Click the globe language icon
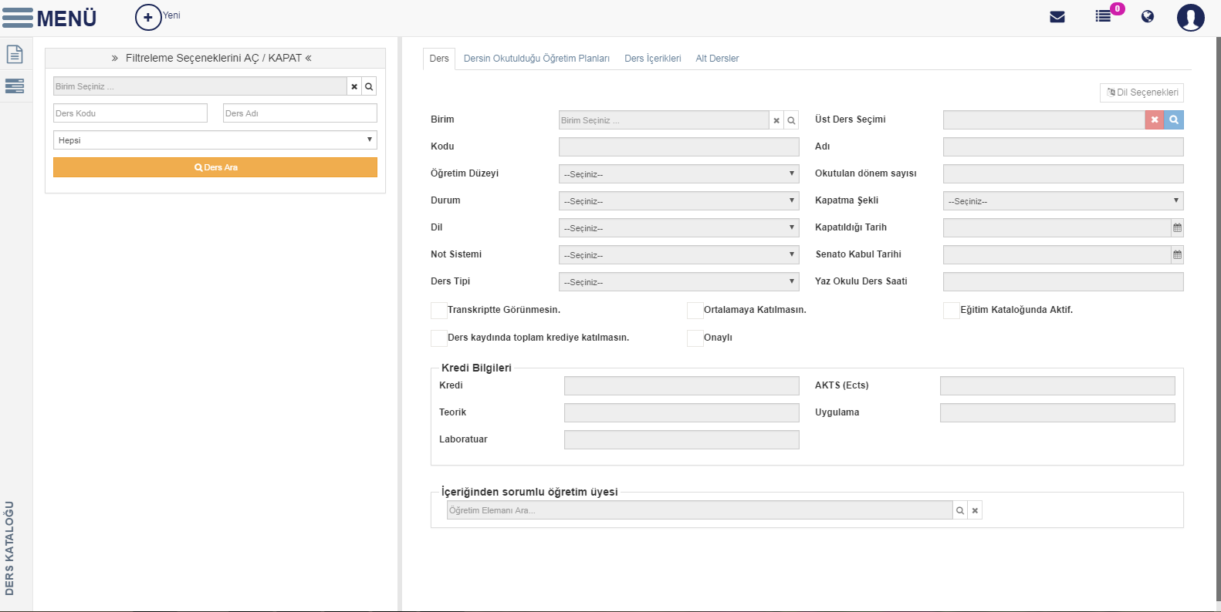1221x612 pixels. (x=1148, y=16)
